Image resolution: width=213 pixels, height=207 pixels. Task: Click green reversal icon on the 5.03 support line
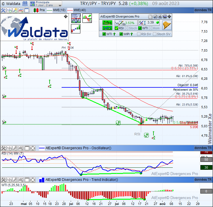[x=118, y=123]
